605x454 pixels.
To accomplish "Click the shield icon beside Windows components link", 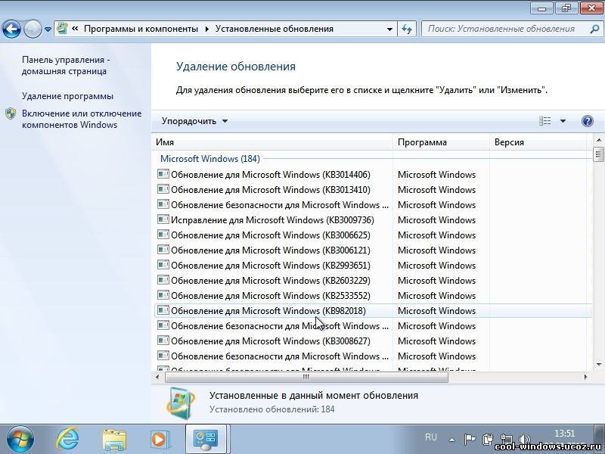I will [x=11, y=113].
